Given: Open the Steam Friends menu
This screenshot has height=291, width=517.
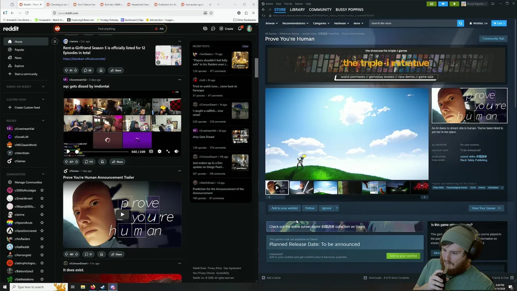Looking at the screenshot, I should click(288, 4).
